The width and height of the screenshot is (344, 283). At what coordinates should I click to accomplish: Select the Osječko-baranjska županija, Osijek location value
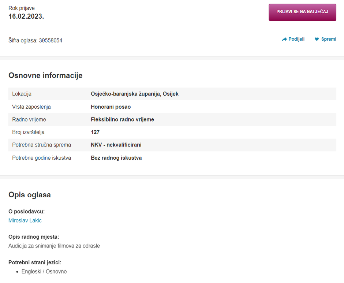(134, 94)
